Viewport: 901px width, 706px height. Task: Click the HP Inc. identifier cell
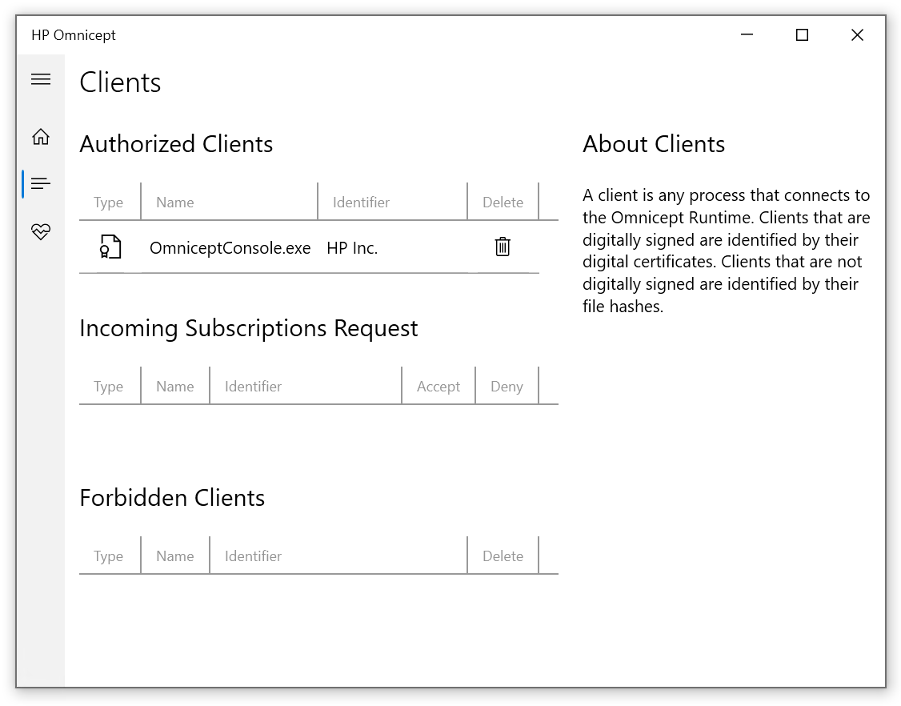coord(352,248)
